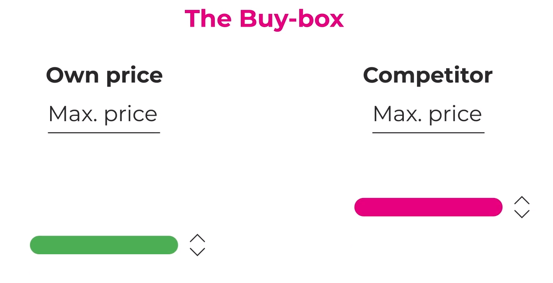Click the down chevron beside the pink bar
Image resolution: width=553 pixels, height=283 pixels.
tap(522, 214)
